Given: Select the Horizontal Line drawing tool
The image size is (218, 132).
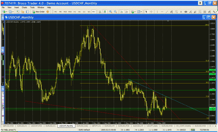Looking at the screenshot, I should tap(162, 12).
